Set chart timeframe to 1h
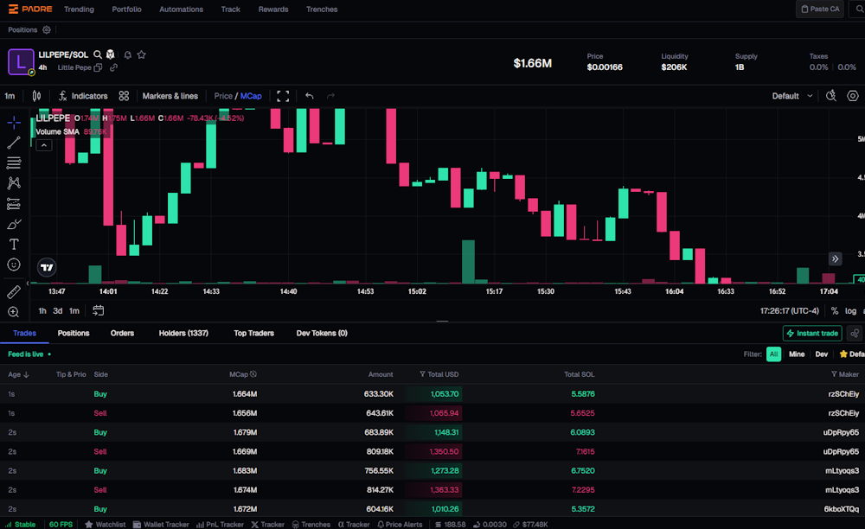This screenshot has width=865, height=529. [x=42, y=310]
